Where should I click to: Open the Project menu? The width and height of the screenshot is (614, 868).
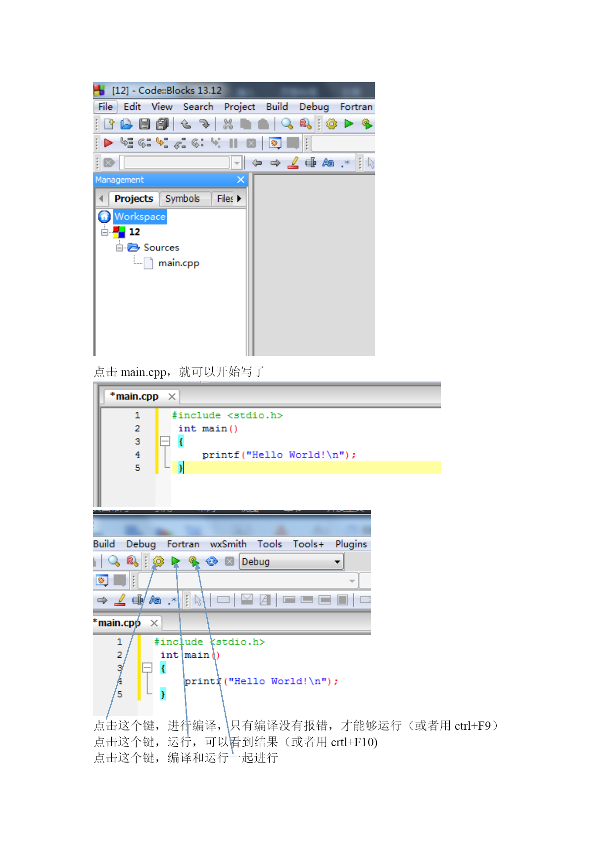239,106
